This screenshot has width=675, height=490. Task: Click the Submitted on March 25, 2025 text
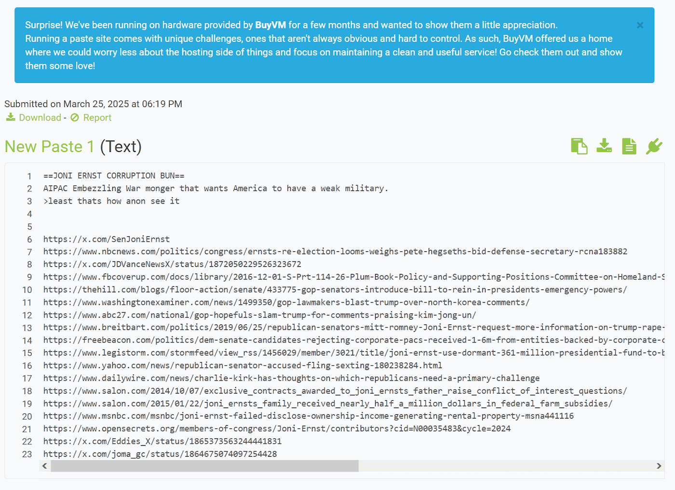(x=93, y=104)
